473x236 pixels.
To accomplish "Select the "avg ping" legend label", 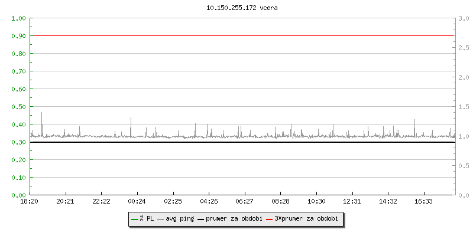I will coord(180,219).
